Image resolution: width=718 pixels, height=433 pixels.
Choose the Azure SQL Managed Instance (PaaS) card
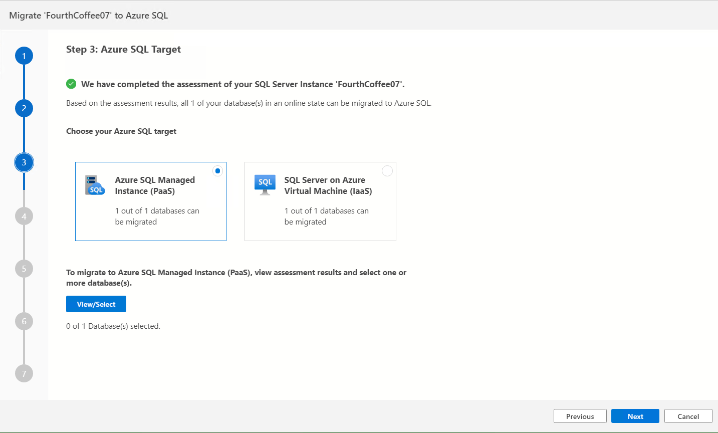pyautogui.click(x=151, y=201)
